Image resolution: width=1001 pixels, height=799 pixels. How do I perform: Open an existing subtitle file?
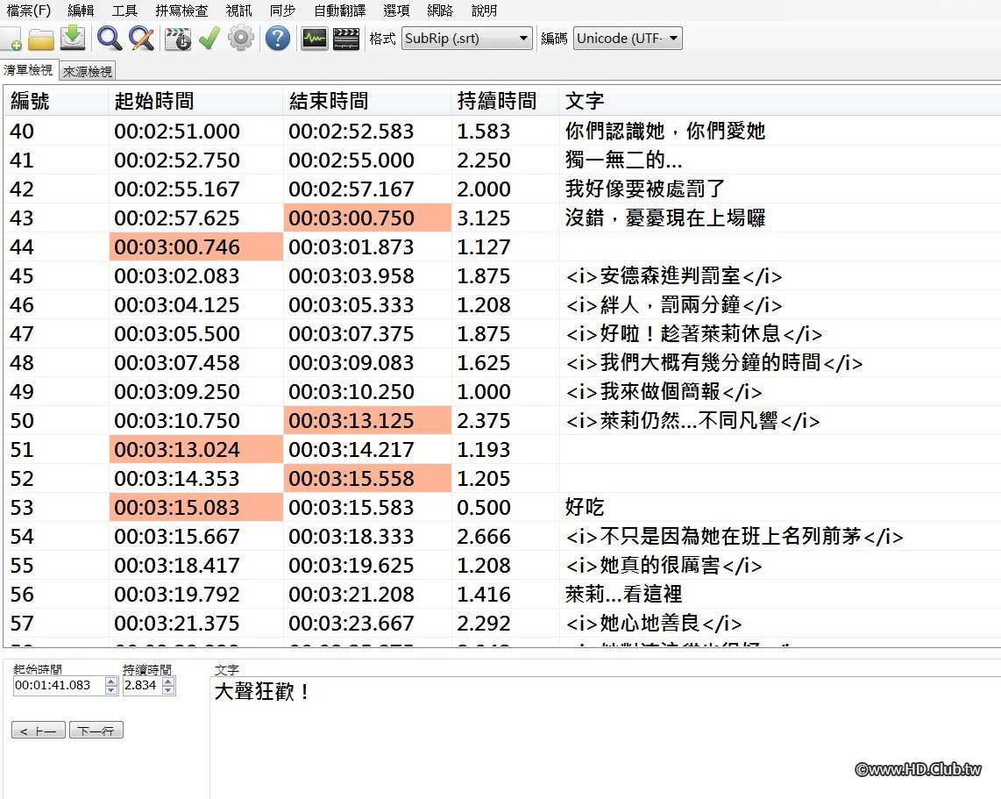point(39,38)
